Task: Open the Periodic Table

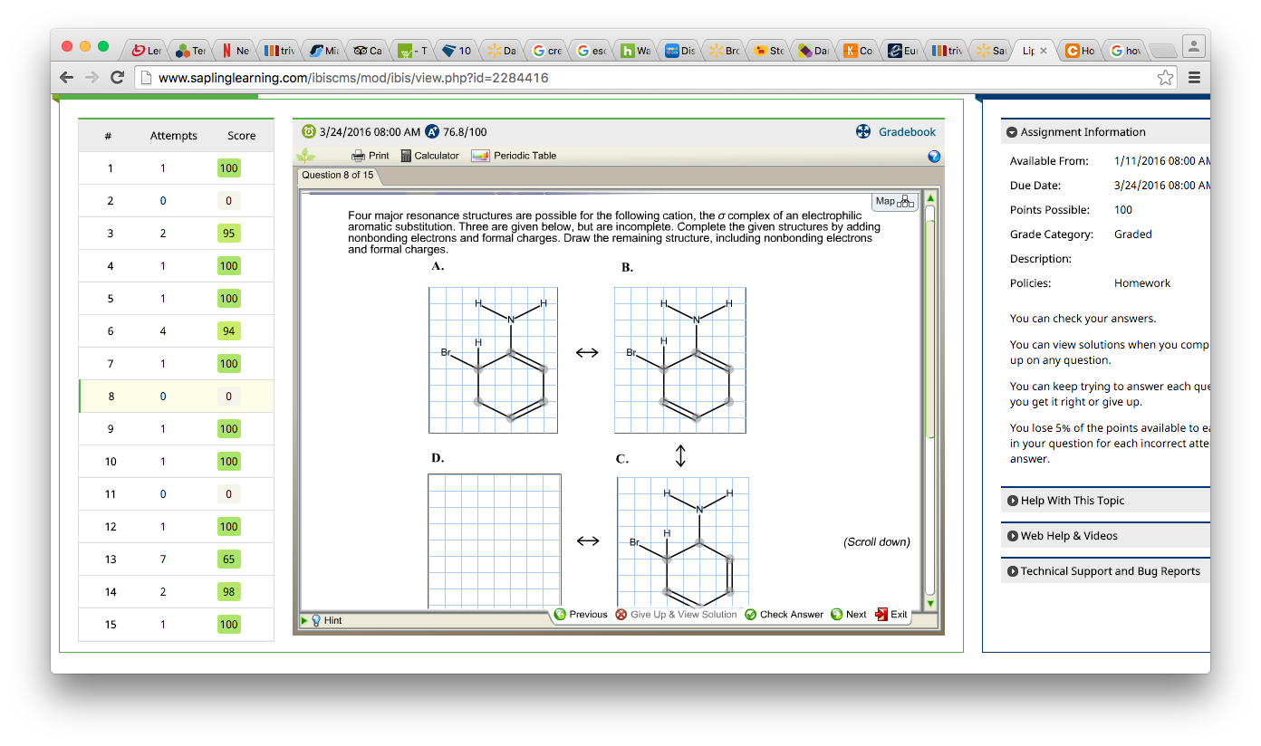Action: (515, 156)
